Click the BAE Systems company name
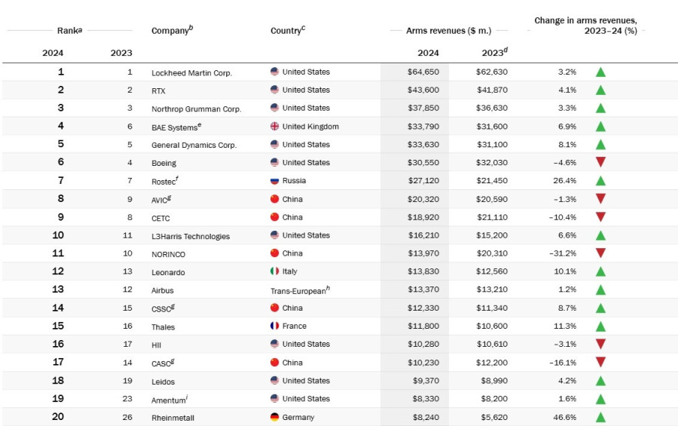Screen dimensions: 678x426 point(176,127)
